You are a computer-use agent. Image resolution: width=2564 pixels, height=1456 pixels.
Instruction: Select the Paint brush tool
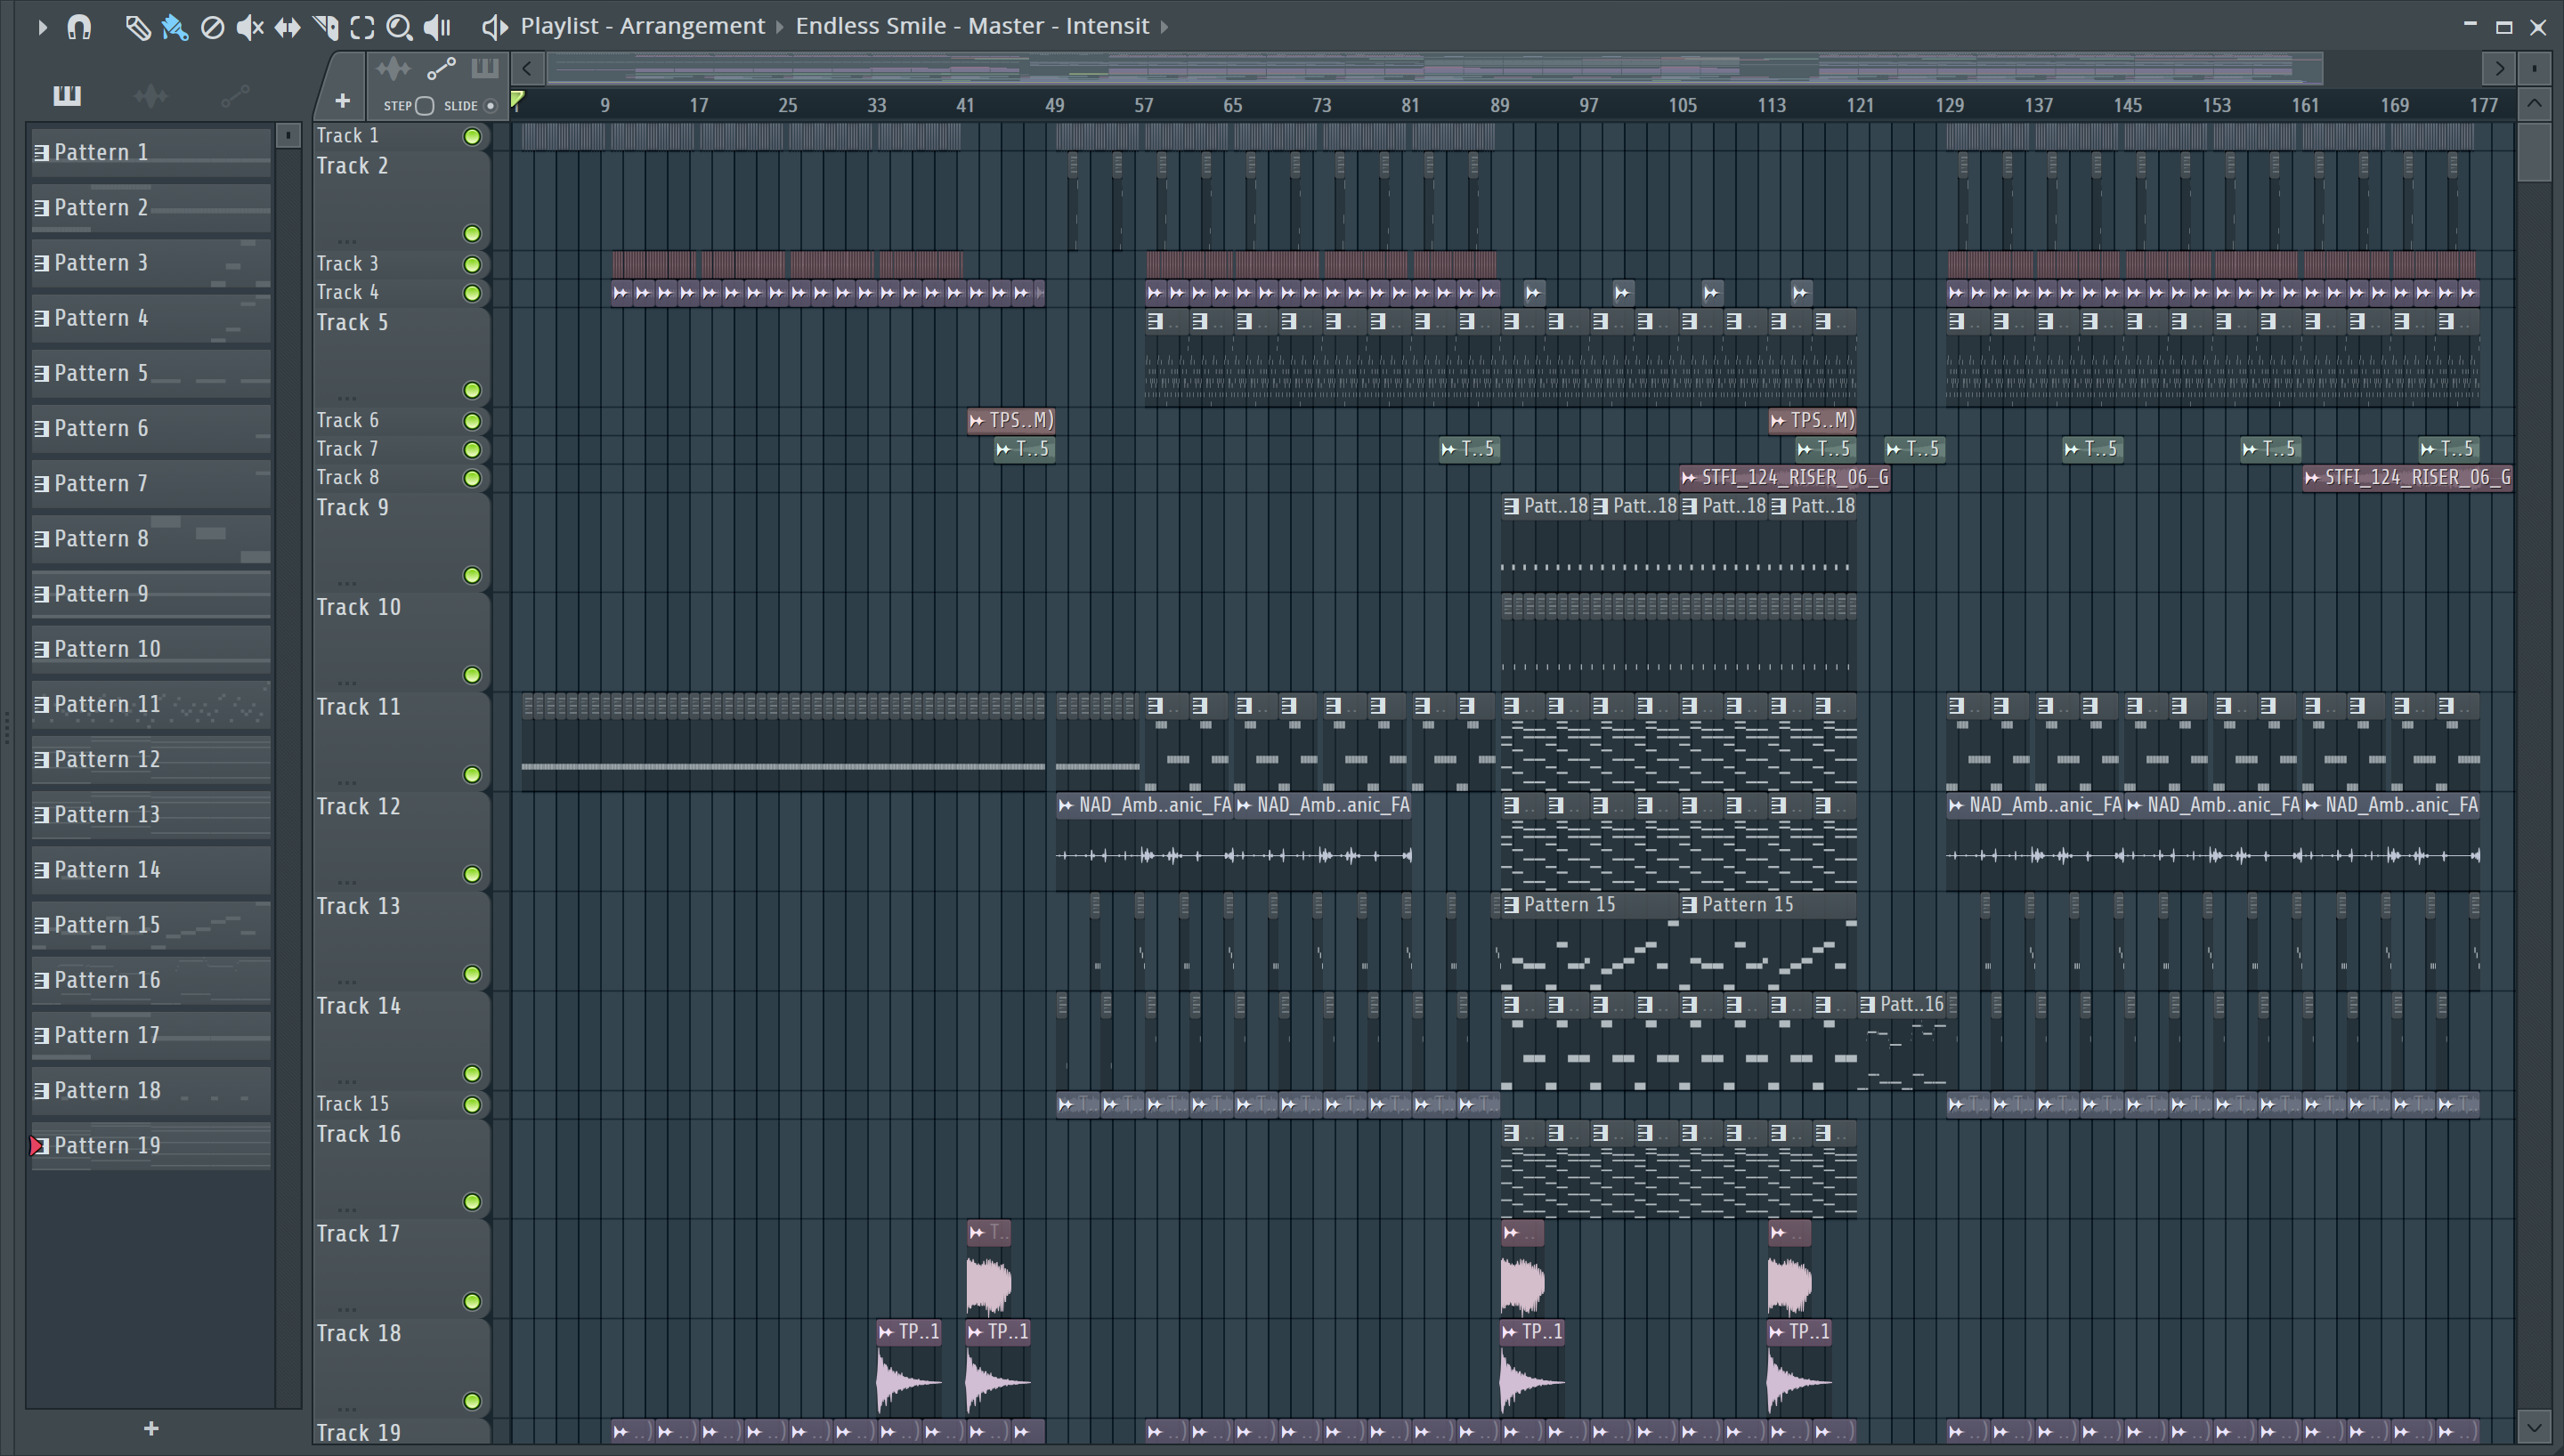coord(175,27)
